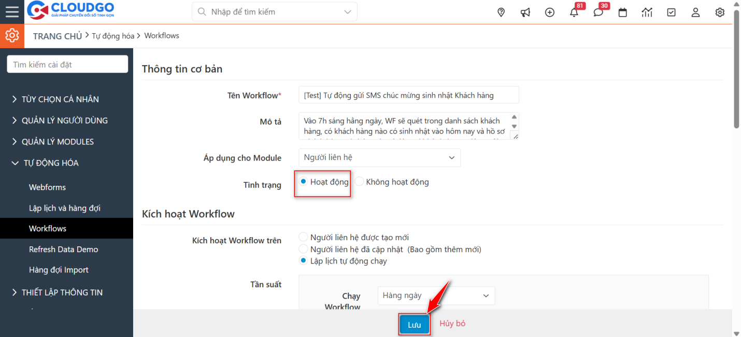Open announcements with the megaphone icon

525,11
